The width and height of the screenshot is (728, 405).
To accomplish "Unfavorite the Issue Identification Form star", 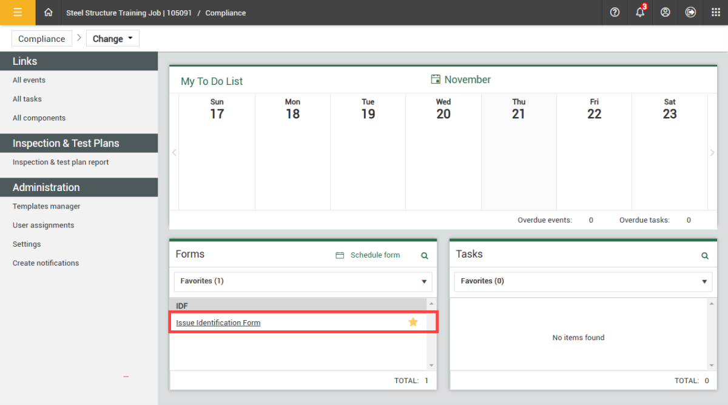I will [413, 322].
